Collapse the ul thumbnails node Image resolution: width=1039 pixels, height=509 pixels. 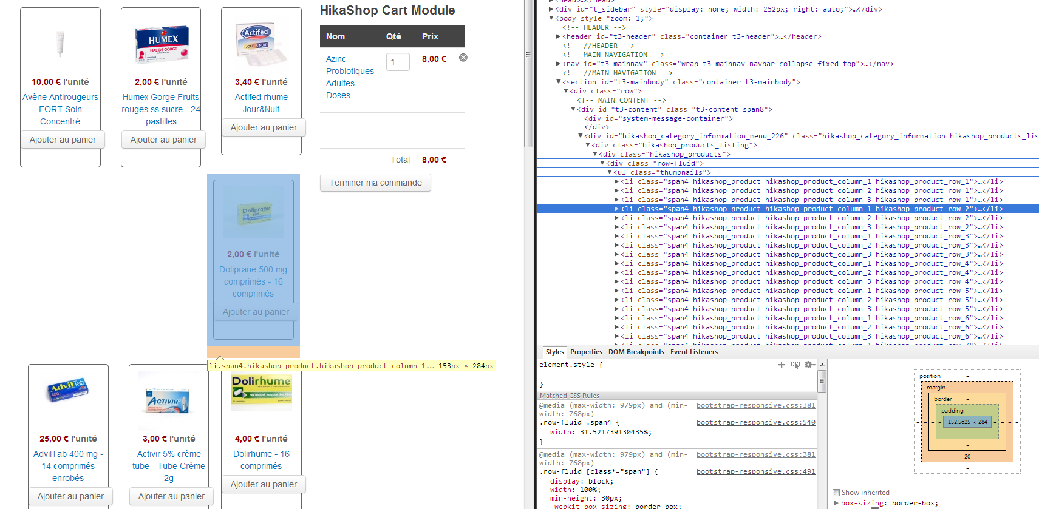(609, 172)
